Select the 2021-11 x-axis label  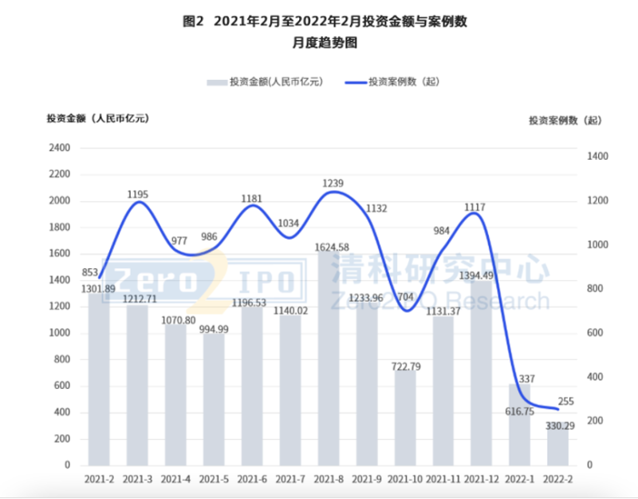[443, 478]
